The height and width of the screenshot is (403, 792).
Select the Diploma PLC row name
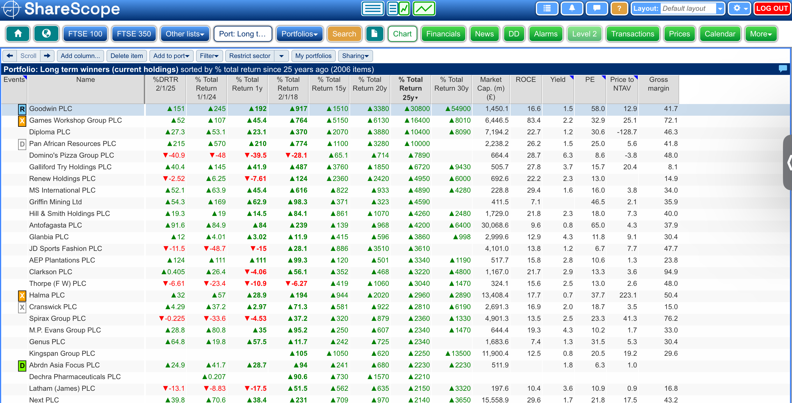point(50,132)
